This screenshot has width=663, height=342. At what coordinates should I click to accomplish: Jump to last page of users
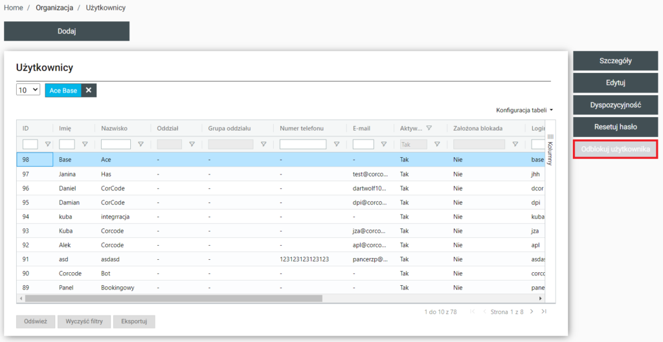(x=544, y=312)
